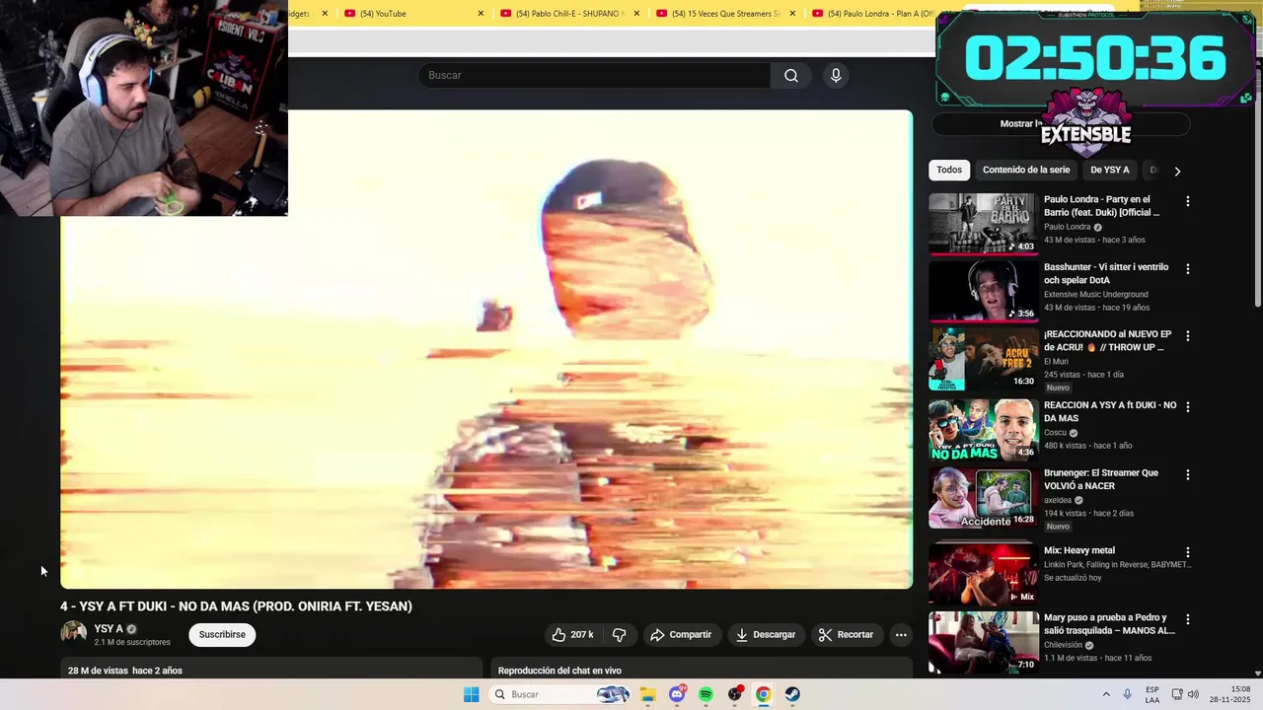Select the Todos filter chip
This screenshot has height=710, width=1263.
[x=949, y=171]
